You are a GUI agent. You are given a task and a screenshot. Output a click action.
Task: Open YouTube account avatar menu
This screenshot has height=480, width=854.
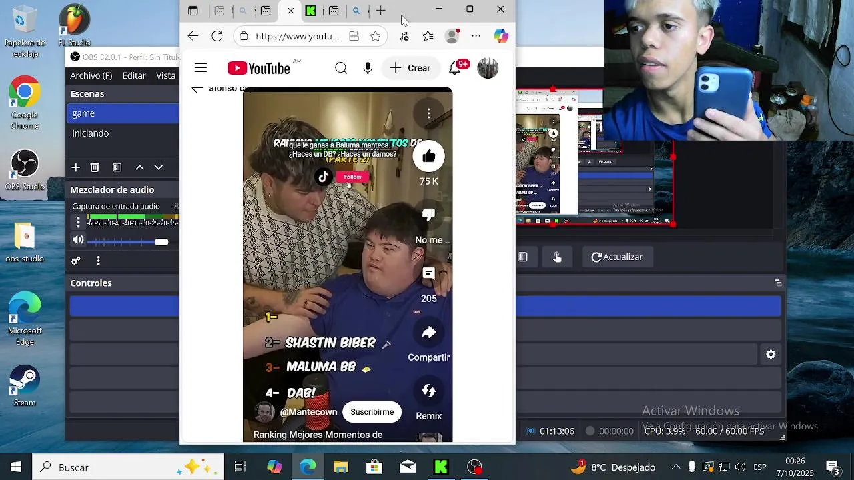(x=488, y=68)
